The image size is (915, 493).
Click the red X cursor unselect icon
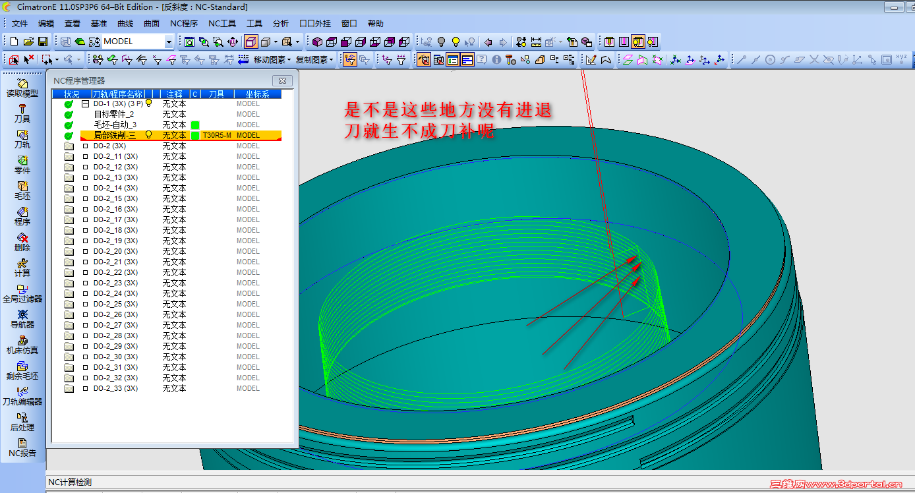pyautogui.click(x=29, y=60)
